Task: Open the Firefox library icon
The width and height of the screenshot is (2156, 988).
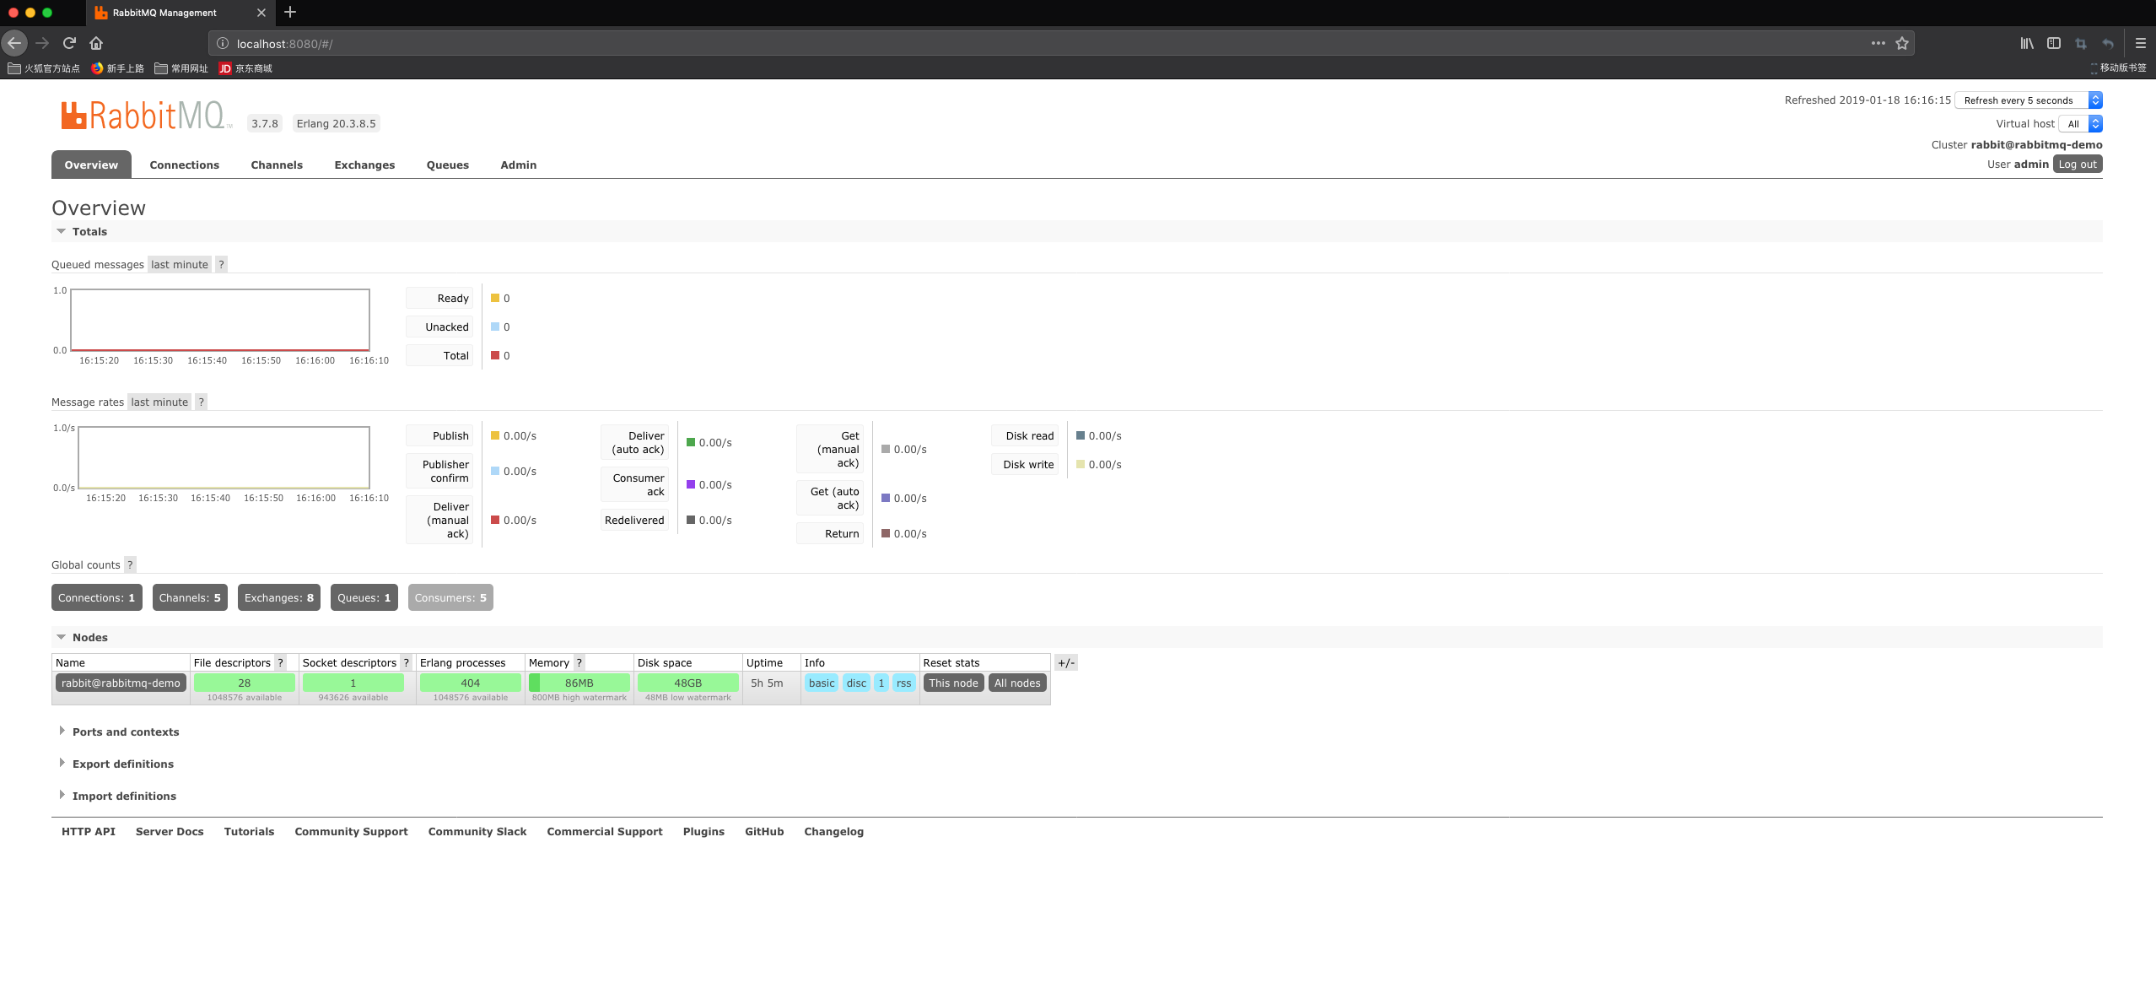Action: coord(2026,43)
